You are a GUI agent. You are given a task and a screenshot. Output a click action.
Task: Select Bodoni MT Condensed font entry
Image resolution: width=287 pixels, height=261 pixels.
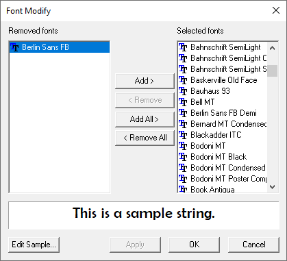tap(223, 168)
